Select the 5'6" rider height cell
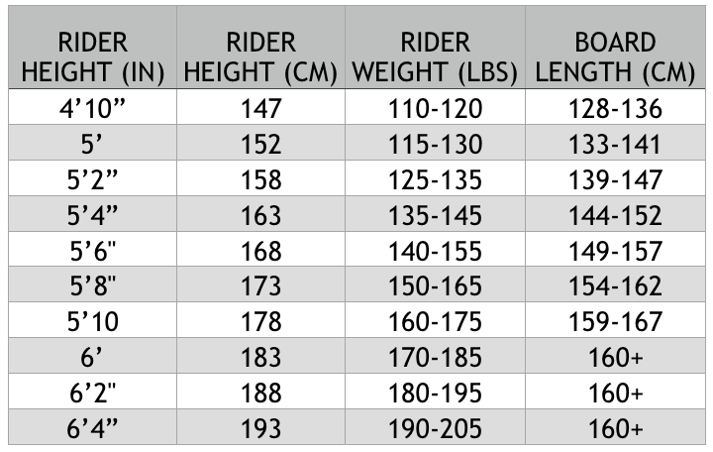Screen dimensions: 713x452 point(92,249)
